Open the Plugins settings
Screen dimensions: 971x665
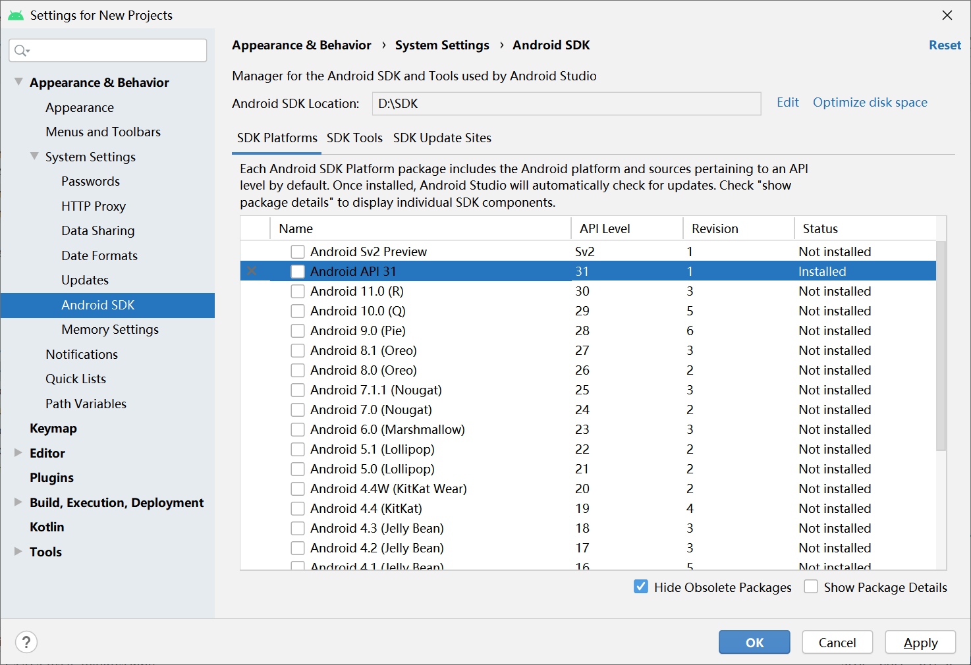tap(51, 477)
